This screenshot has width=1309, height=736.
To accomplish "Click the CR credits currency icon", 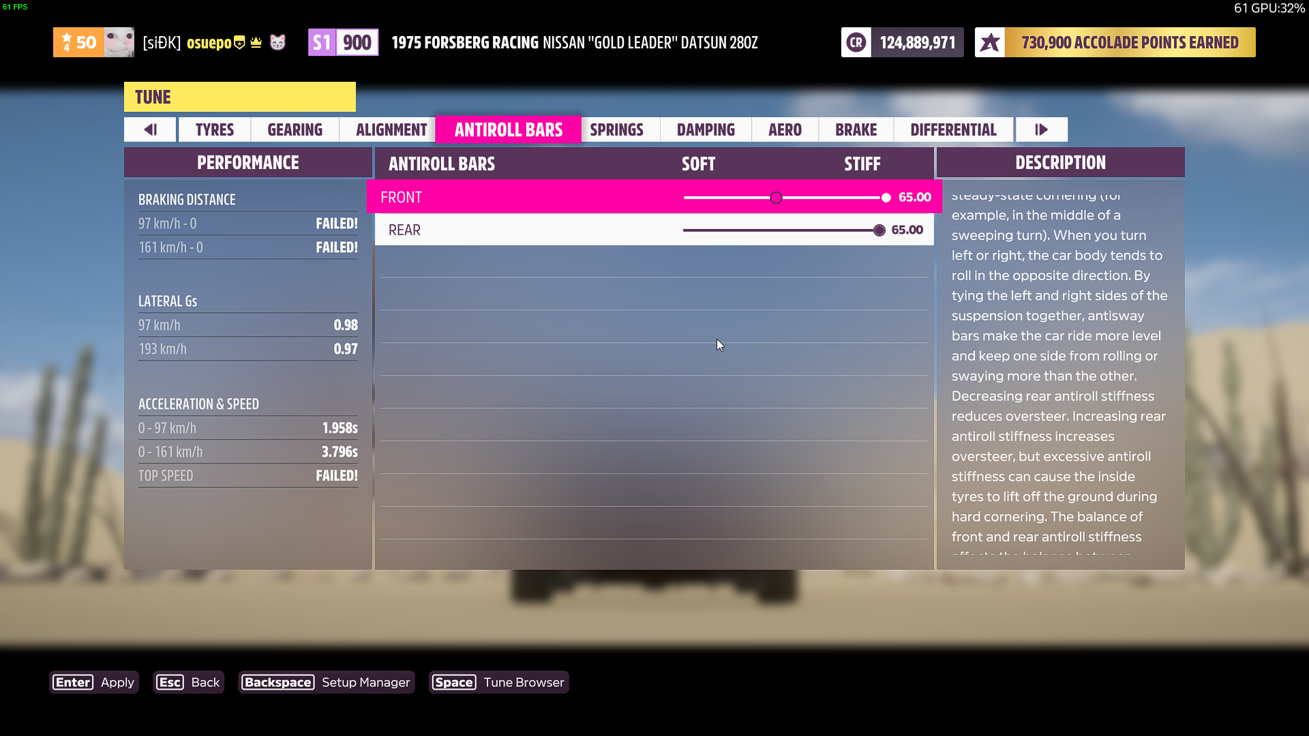I will coord(856,42).
